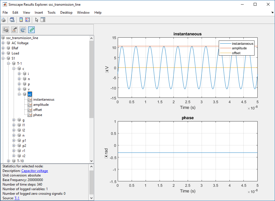Toggle the green link time axes button
Screen dimensions: 275x201
pos(32,29)
